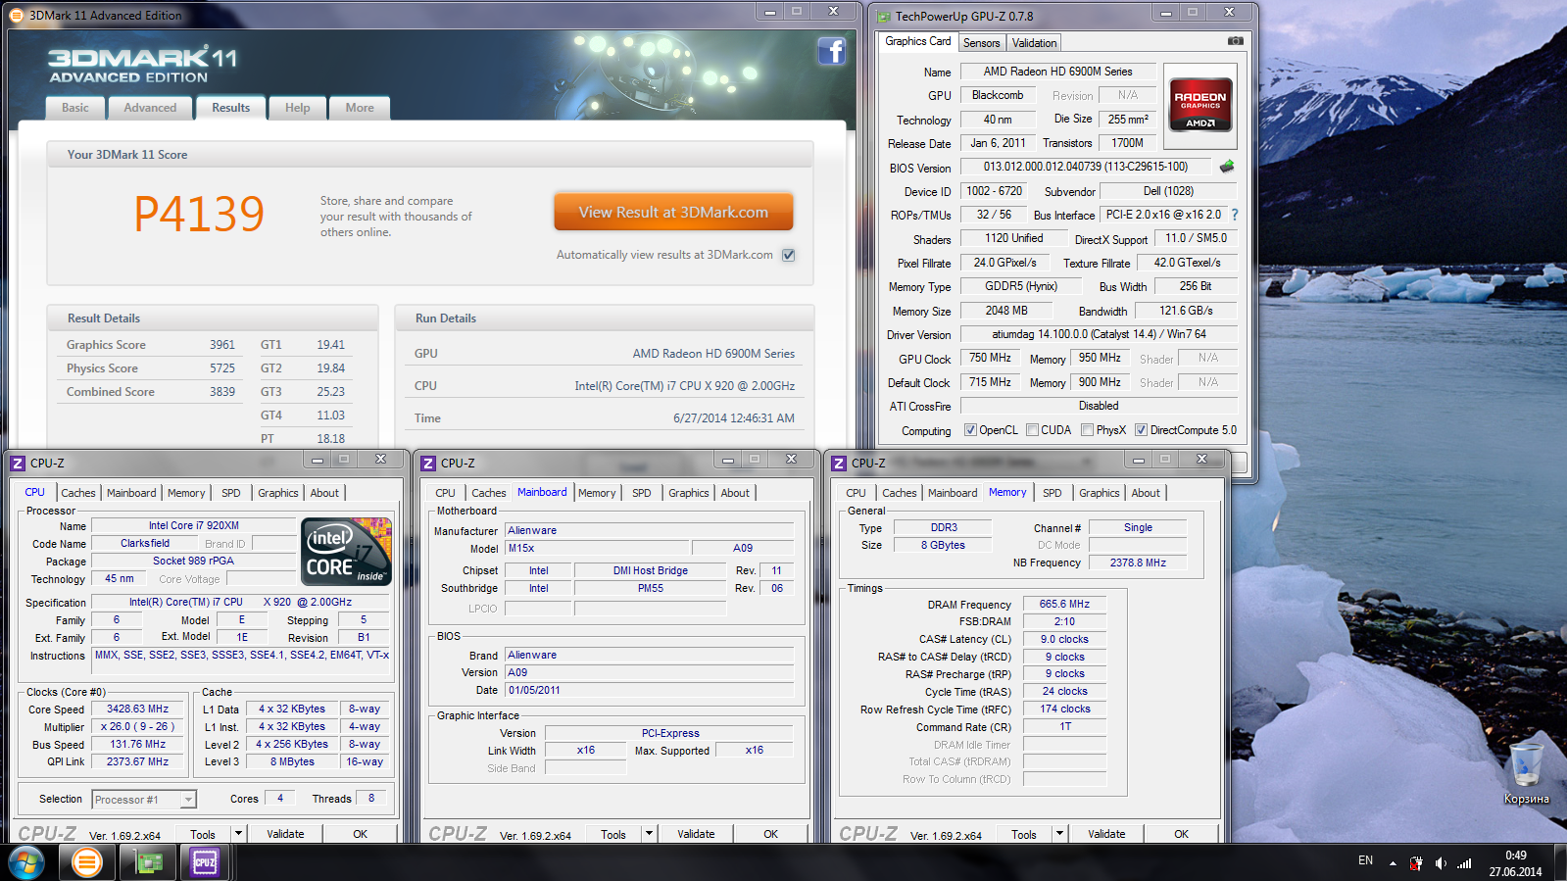
Task: Click OK in CPU-Z Processor window
Action: (361, 834)
